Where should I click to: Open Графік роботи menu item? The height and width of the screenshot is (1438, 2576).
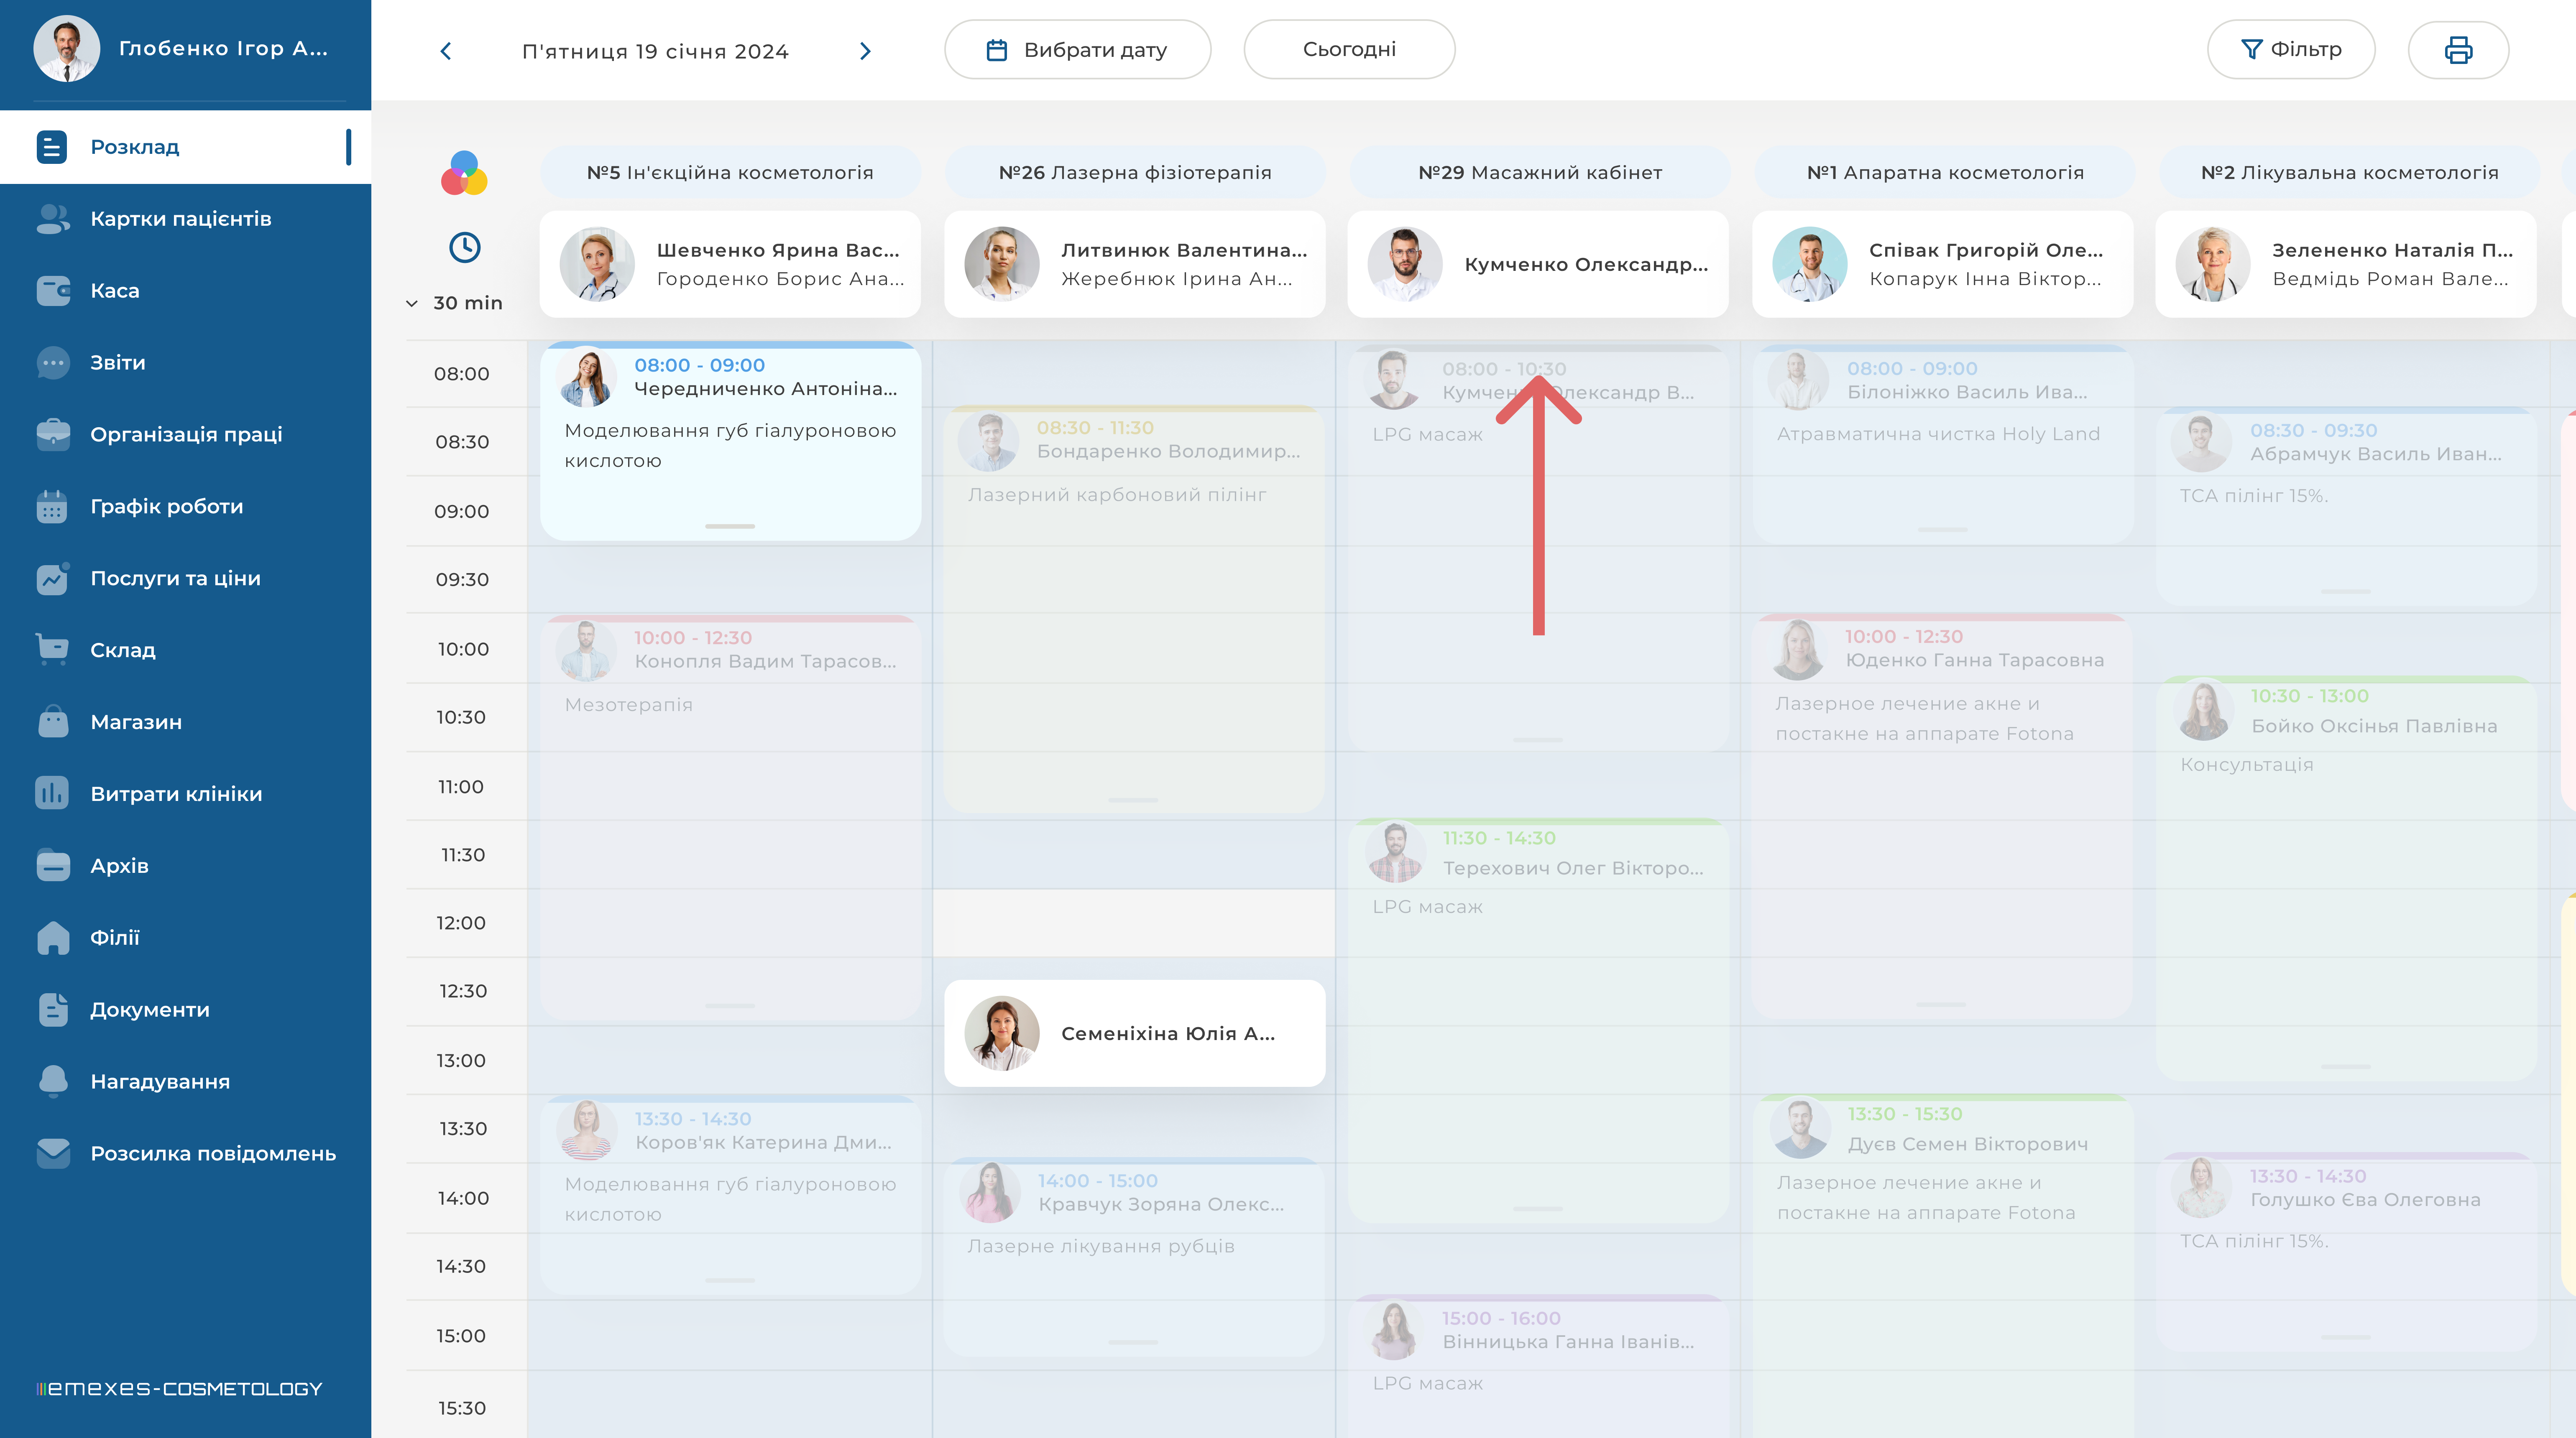click(x=166, y=507)
